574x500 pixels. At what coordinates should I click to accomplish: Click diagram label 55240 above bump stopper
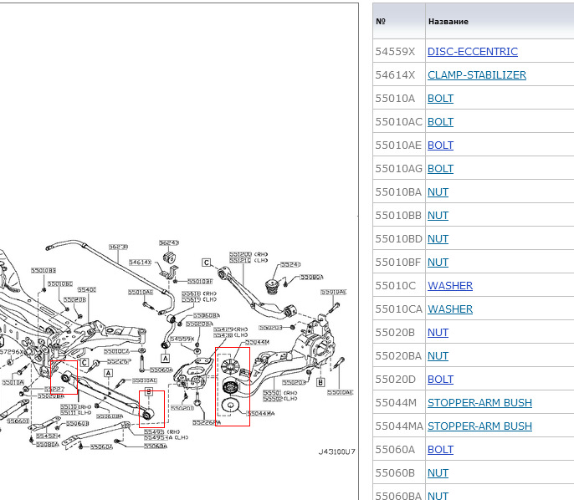[290, 264]
